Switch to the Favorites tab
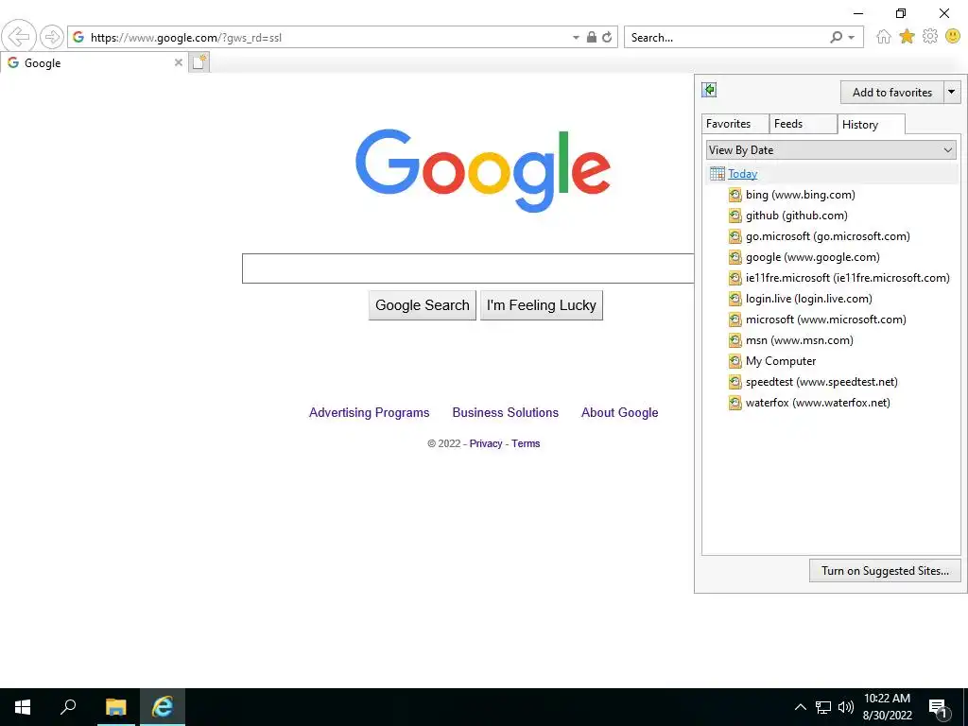The image size is (968, 726). tap(735, 124)
